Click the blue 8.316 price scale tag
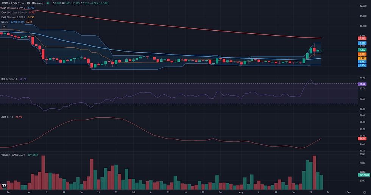 pos(362,43)
